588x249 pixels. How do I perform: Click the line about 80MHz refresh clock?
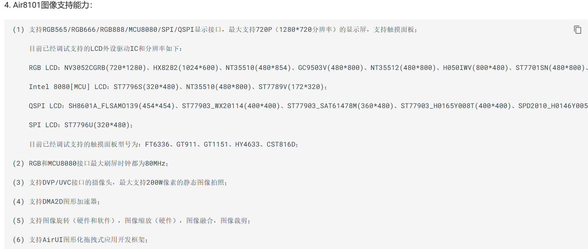tap(98, 164)
